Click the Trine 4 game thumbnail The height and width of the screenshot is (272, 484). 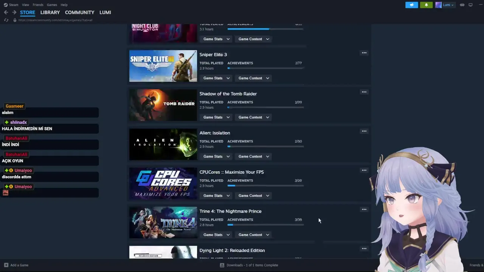pyautogui.click(x=163, y=223)
